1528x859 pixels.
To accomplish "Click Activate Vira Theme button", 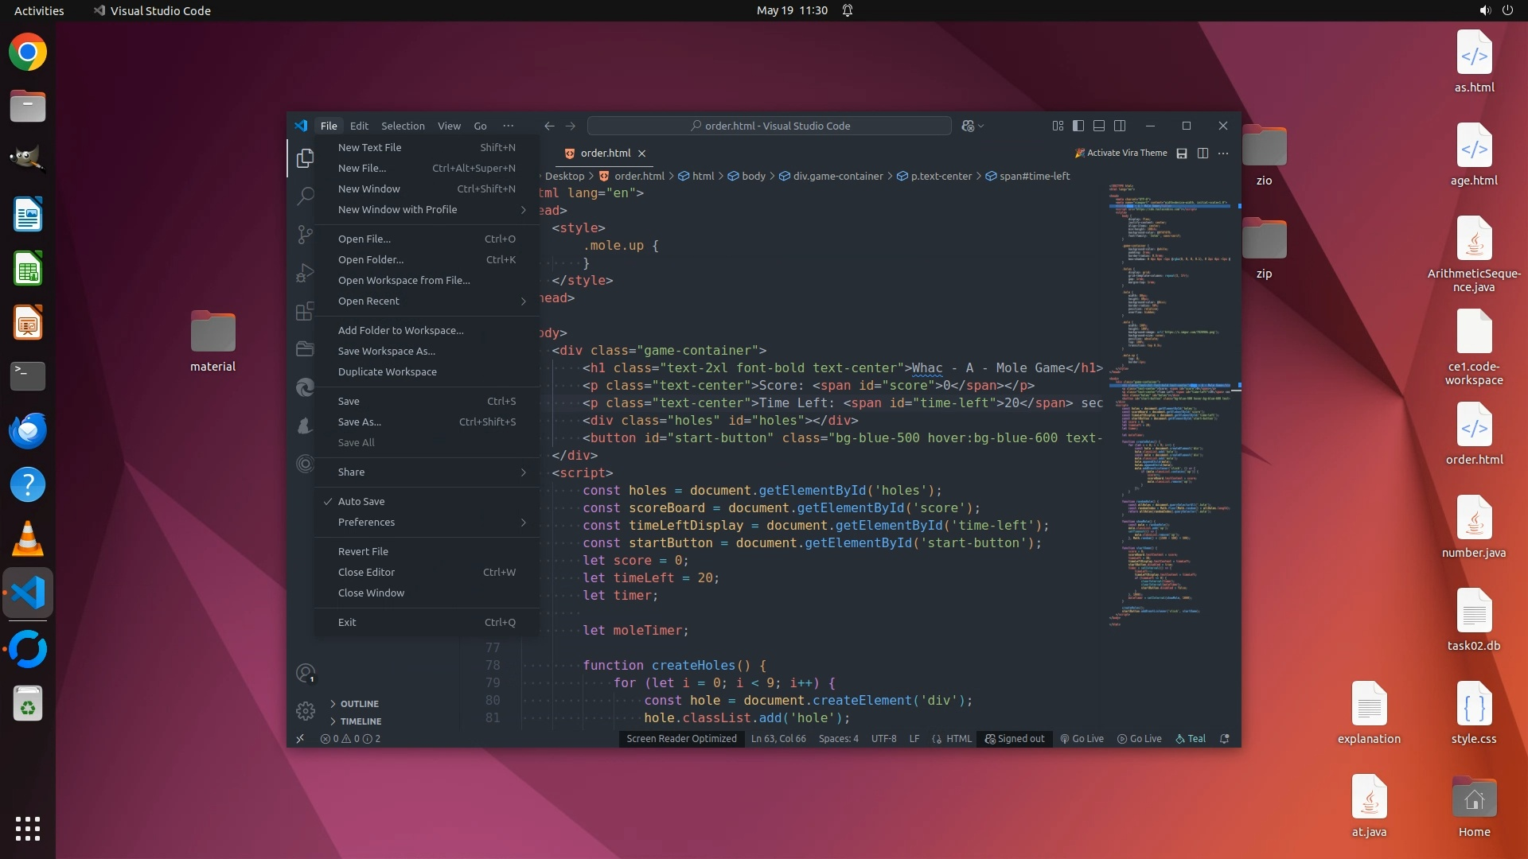I will pyautogui.click(x=1121, y=154).
